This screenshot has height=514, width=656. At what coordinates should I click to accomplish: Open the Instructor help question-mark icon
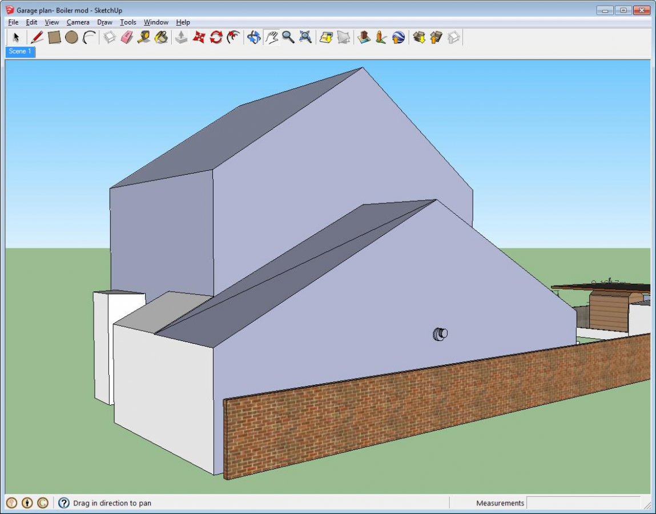(64, 503)
